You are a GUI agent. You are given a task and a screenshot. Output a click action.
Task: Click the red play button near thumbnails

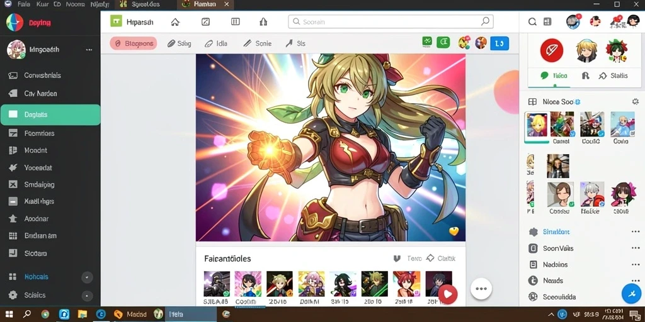[448, 294]
